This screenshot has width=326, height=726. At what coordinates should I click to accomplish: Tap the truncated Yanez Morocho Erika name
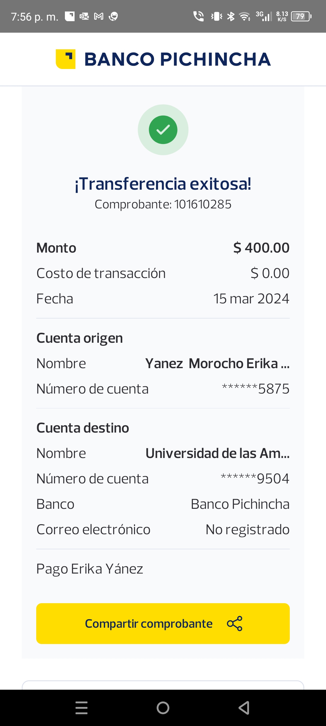[217, 364]
